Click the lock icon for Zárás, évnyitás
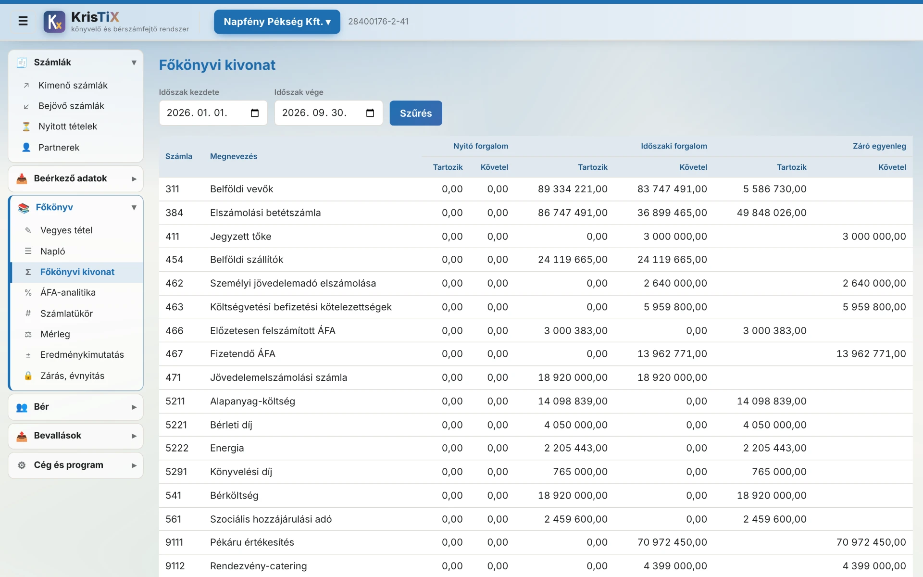Image resolution: width=923 pixels, height=577 pixels. click(28, 376)
